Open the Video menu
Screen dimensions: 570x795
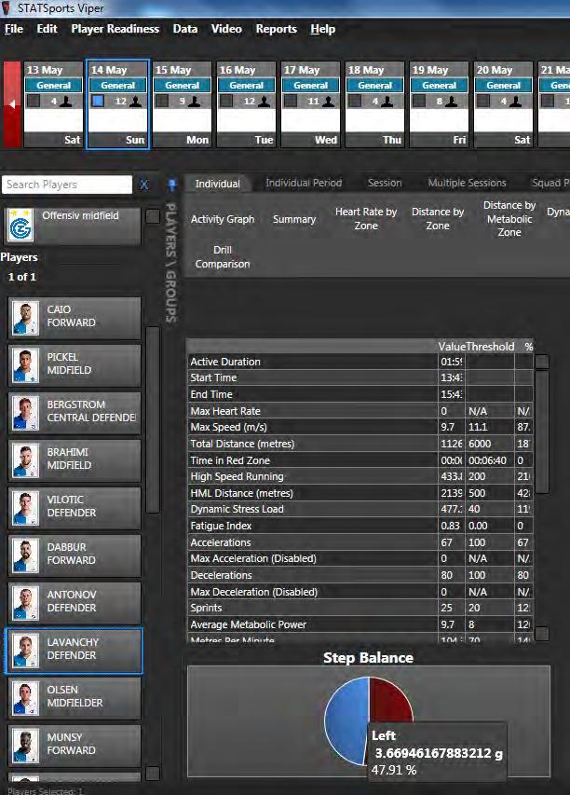pyautogui.click(x=226, y=29)
